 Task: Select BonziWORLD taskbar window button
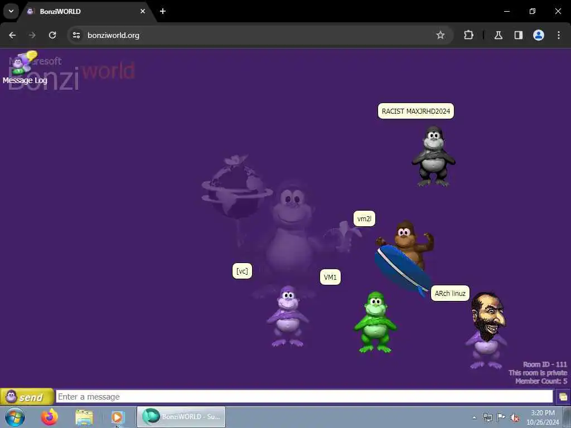(x=181, y=417)
